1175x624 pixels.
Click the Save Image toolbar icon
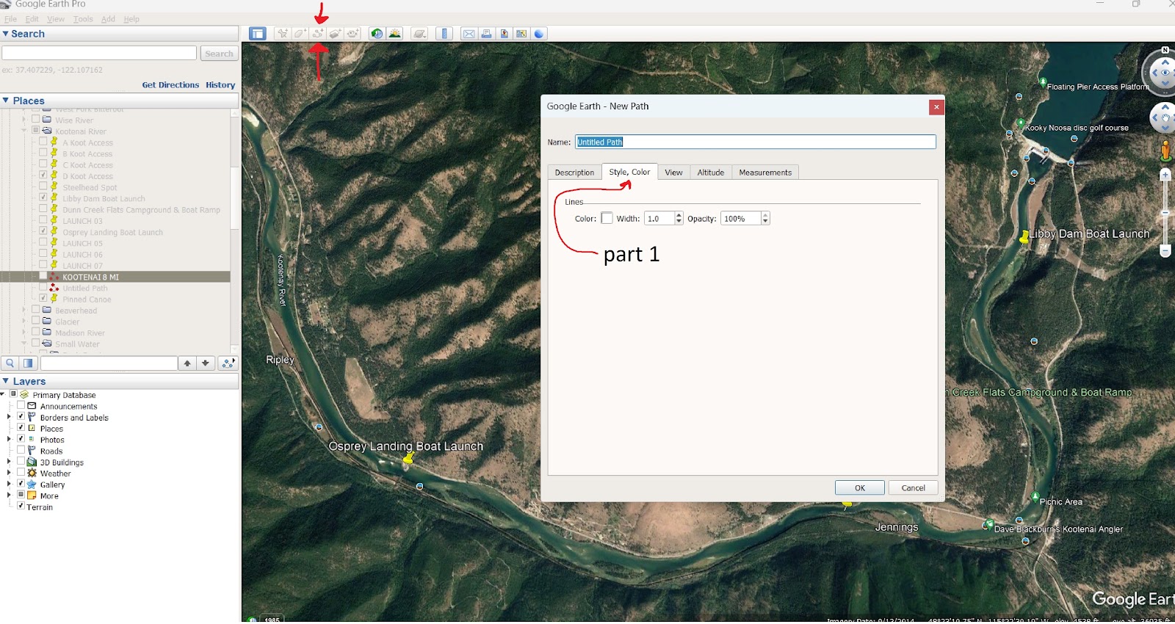pos(504,34)
